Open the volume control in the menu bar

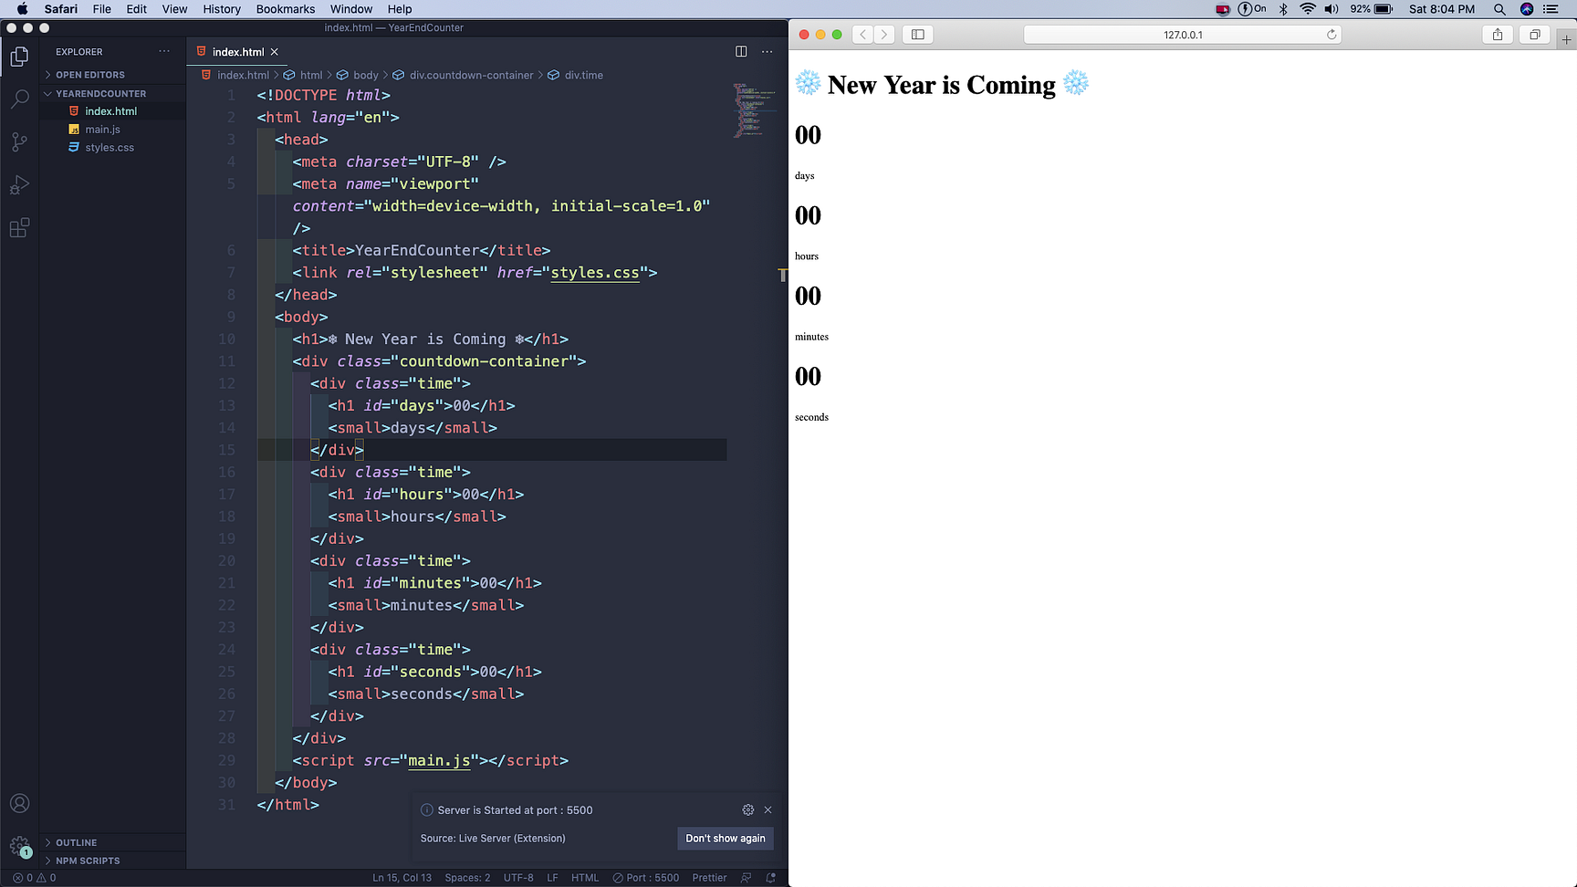coord(1332,9)
